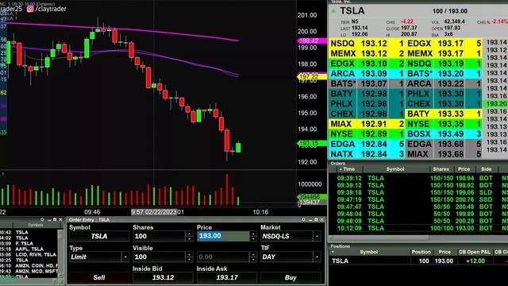This screenshot has width=508, height=286.
Task: Minimize the Order Entry TSLA window
Action: tap(310, 219)
